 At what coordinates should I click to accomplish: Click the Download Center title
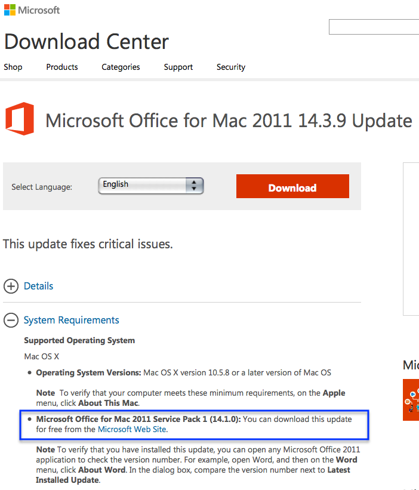coord(87,42)
